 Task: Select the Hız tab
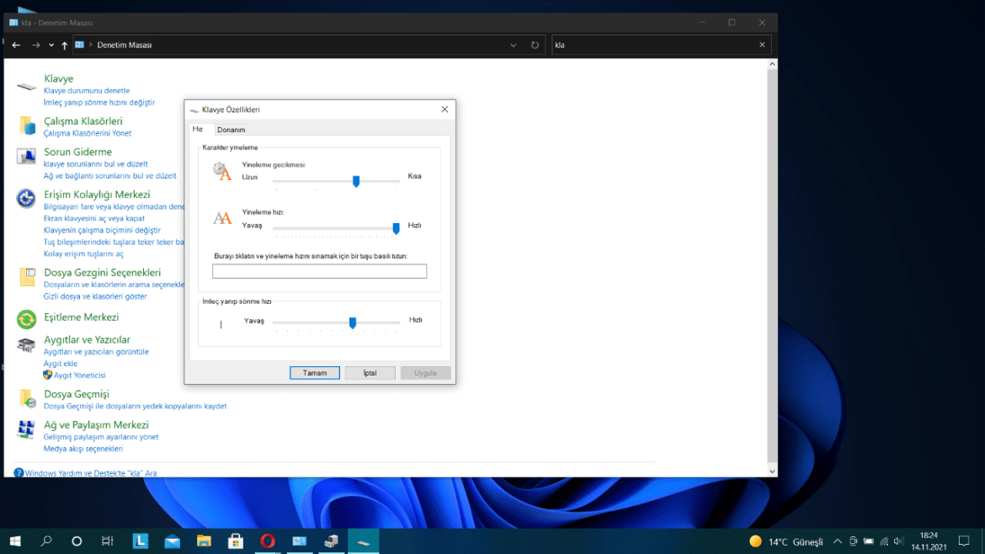coord(199,129)
